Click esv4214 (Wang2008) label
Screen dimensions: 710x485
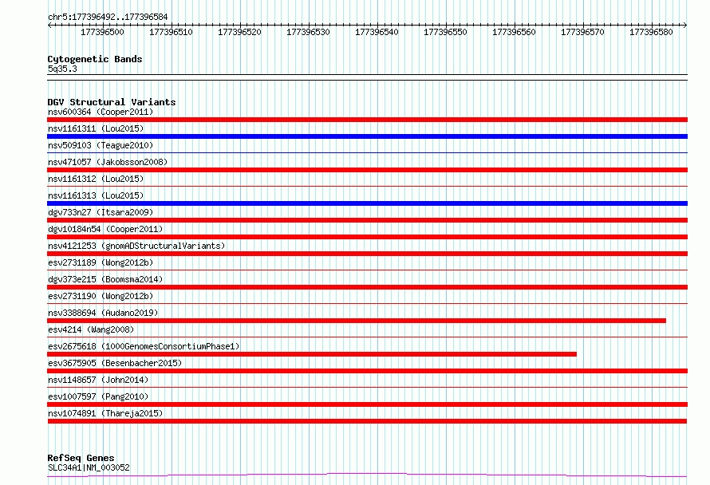pos(91,329)
